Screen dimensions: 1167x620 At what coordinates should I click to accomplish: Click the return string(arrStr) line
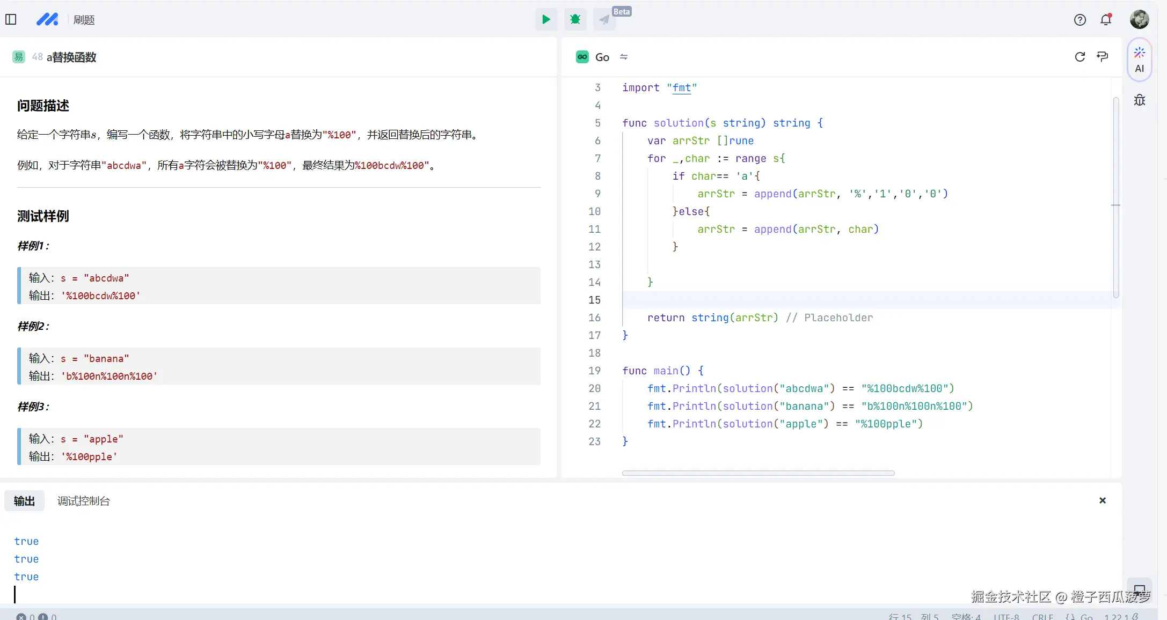click(760, 318)
